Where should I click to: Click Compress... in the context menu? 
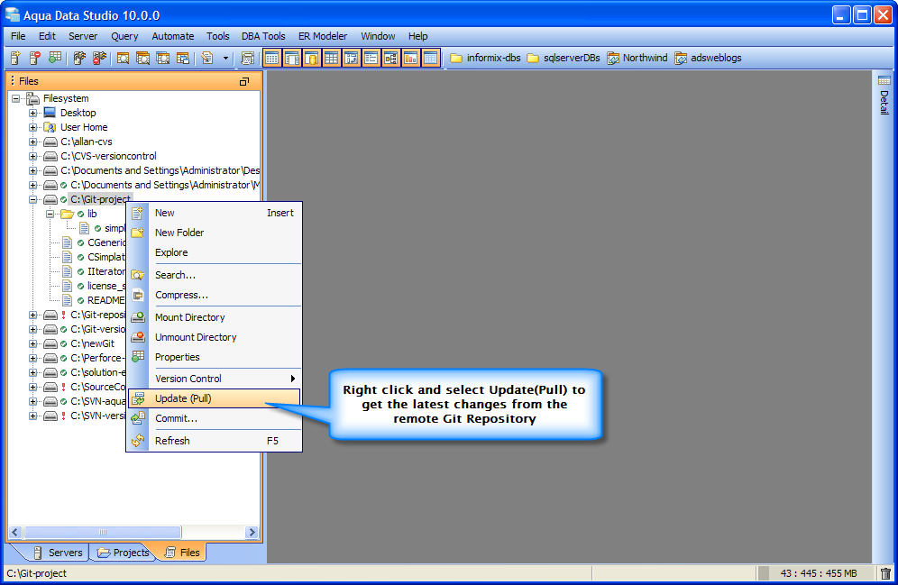click(215, 295)
